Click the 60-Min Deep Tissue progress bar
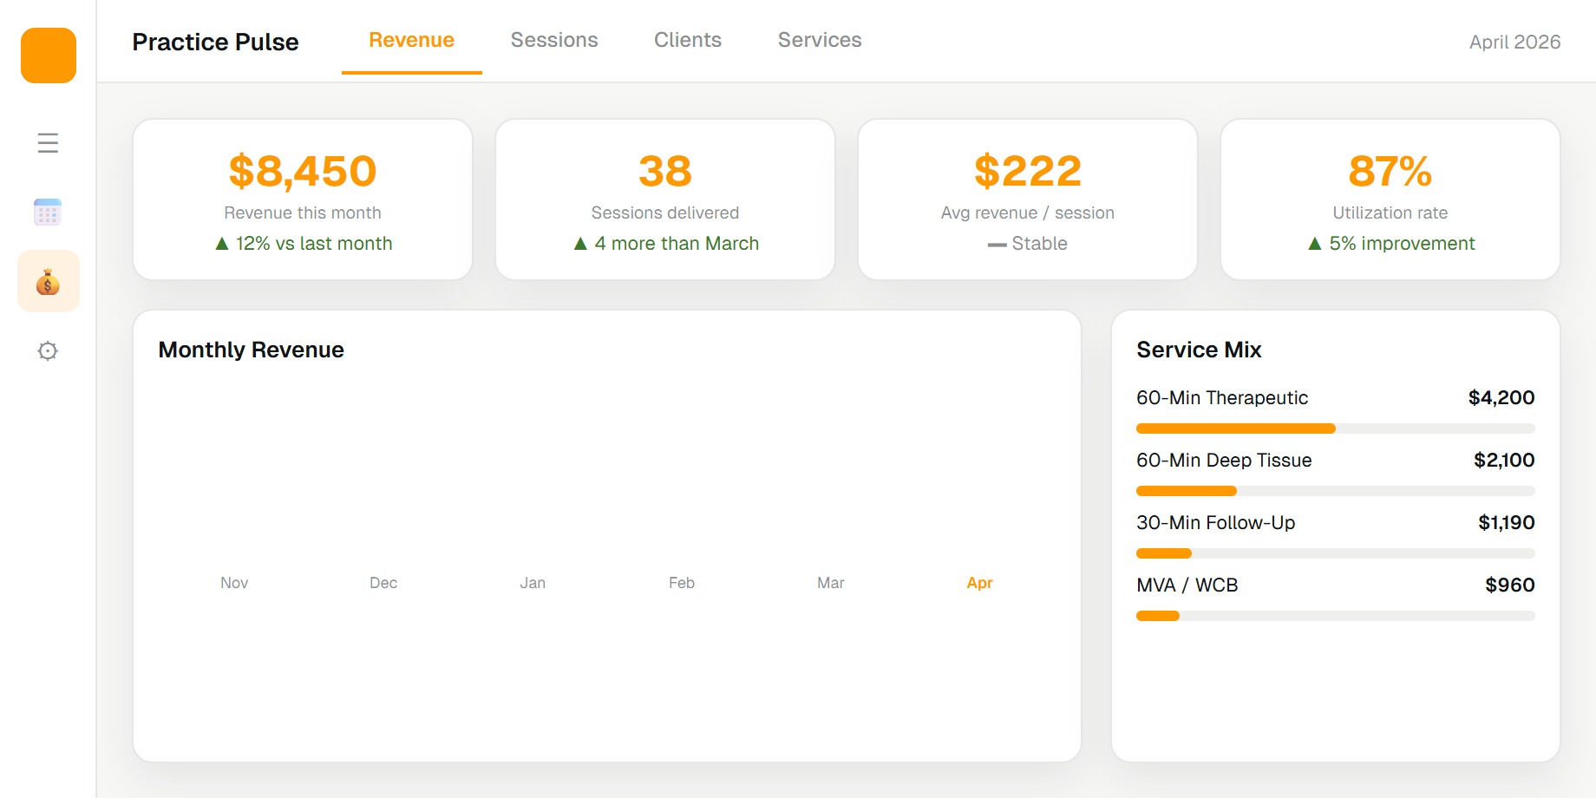The image size is (1596, 798). pyautogui.click(x=1336, y=491)
